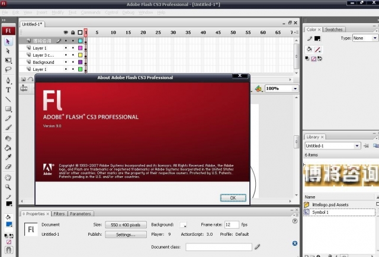Click stroke color swatch in Color panel
The height and width of the screenshot is (257, 379).
click(x=317, y=38)
